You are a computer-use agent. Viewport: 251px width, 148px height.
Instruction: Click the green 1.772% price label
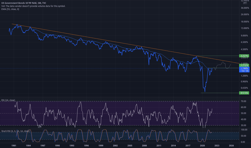click(244, 65)
